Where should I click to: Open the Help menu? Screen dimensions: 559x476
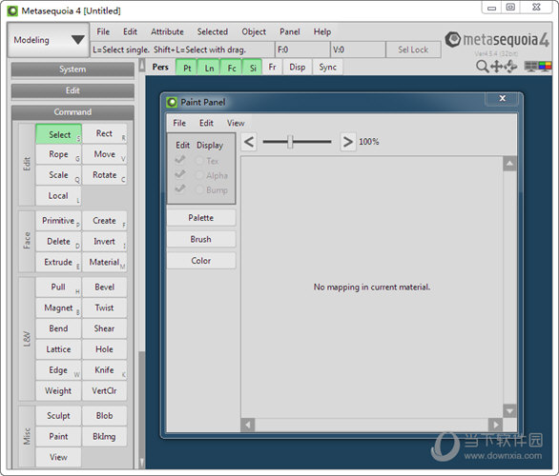322,31
